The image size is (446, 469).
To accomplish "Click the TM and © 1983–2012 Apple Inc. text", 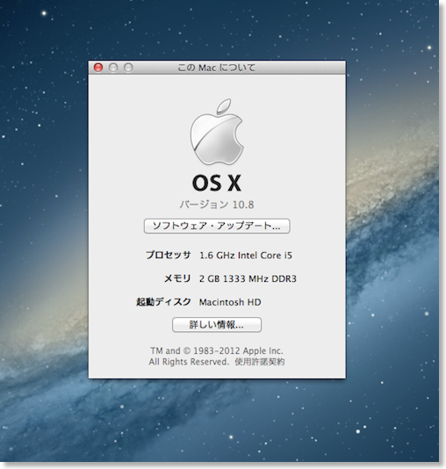I will click(217, 350).
